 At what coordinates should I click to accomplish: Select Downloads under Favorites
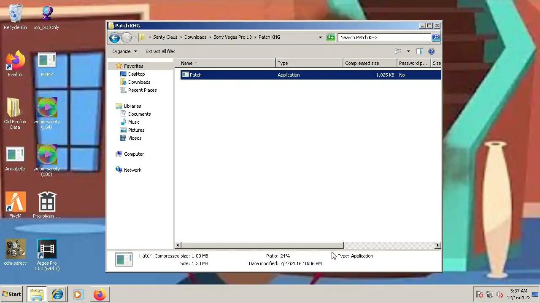click(139, 82)
